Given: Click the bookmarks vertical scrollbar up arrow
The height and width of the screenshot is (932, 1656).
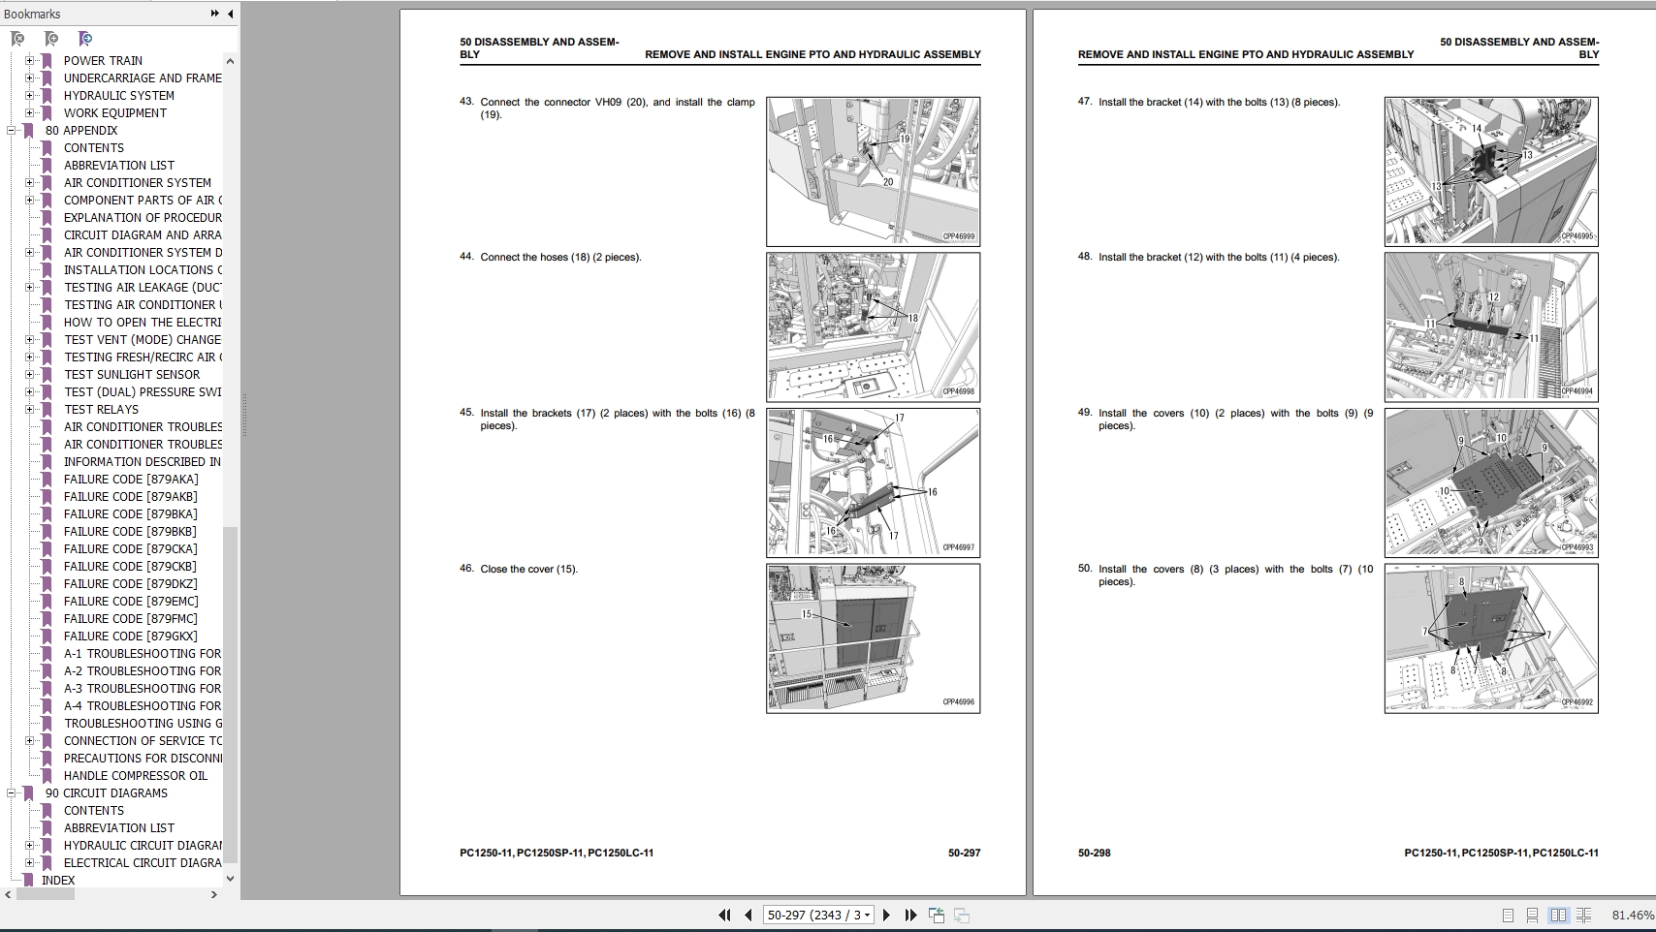Looking at the screenshot, I should (x=230, y=61).
